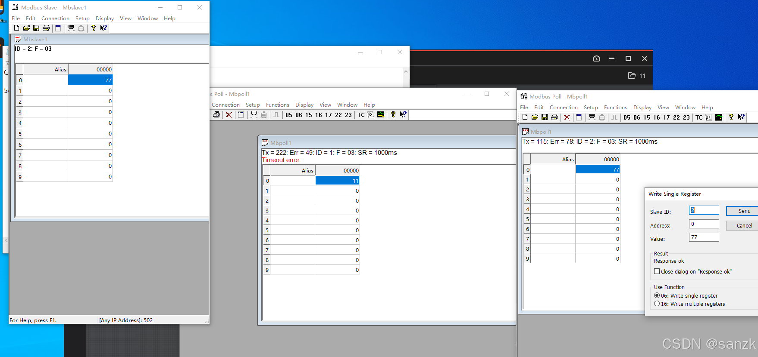Click 00000 column header in Timeout-error Mbpoll1 table
Image resolution: width=758 pixels, height=357 pixels.
(337, 170)
